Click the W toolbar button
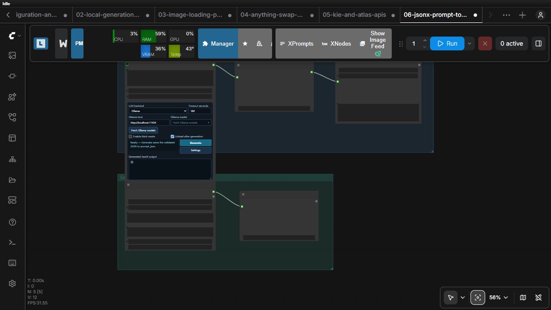Screen dimensions: 551x310 click(62, 43)
